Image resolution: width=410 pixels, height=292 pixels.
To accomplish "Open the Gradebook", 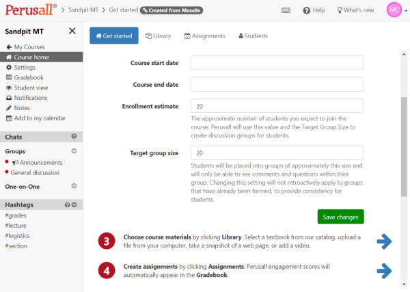I will tap(25, 77).
